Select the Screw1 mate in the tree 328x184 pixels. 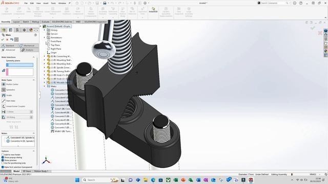[x=61, y=109]
